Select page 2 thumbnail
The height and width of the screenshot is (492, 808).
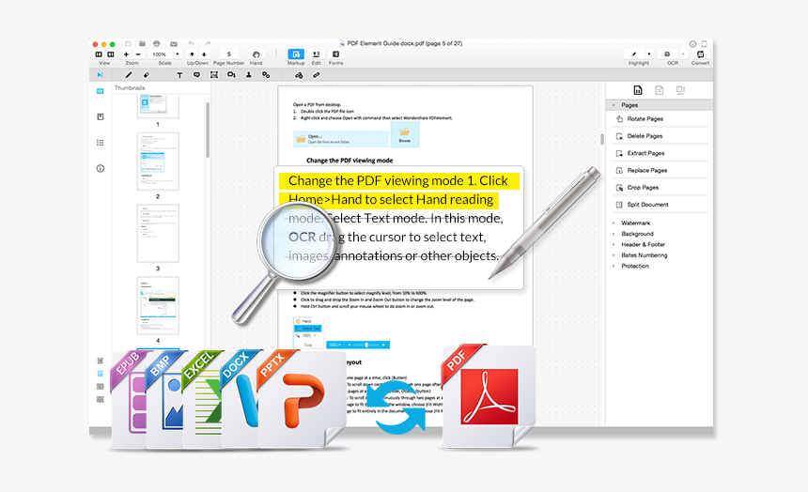click(x=158, y=161)
